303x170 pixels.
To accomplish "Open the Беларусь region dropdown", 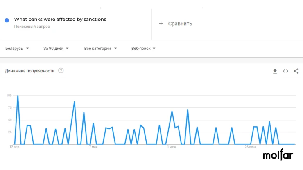I will pyautogui.click(x=17, y=49).
